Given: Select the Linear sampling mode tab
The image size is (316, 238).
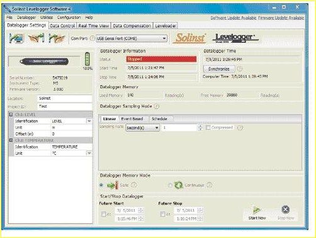Looking at the screenshot, I should tap(110, 119).
